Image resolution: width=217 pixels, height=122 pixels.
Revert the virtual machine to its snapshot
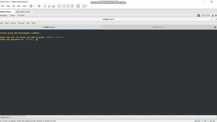[49, 6]
